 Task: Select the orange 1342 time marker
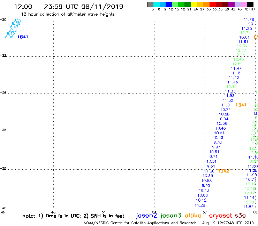(223, 171)
